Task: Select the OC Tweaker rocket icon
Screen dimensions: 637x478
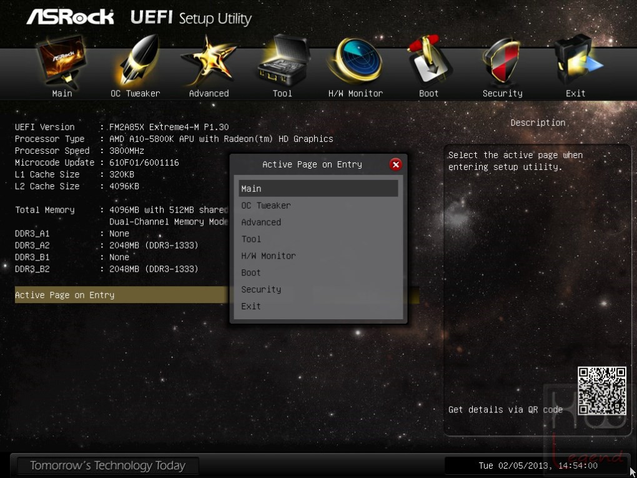Action: pos(136,61)
